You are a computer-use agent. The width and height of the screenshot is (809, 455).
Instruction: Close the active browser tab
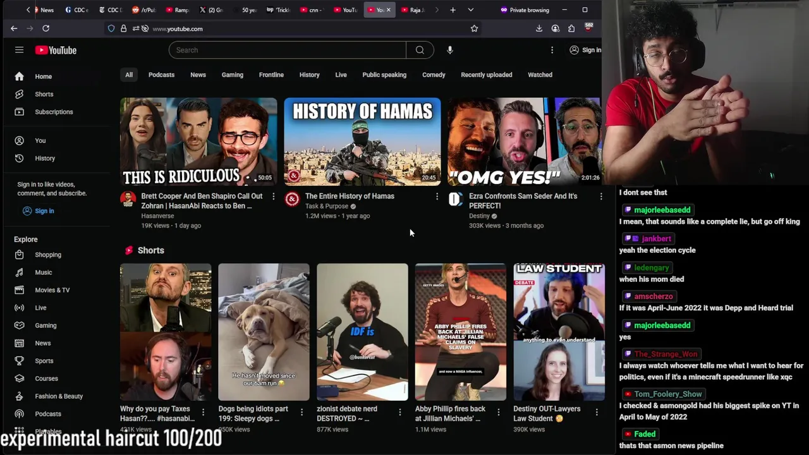(x=388, y=10)
